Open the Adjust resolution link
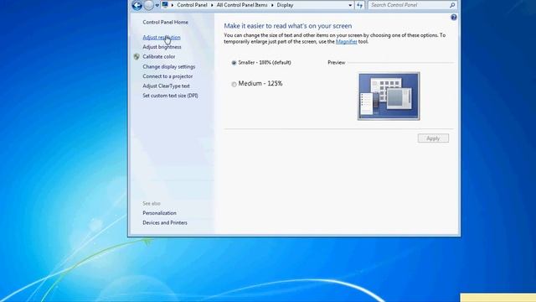Image resolution: width=536 pixels, height=302 pixels. tap(162, 37)
